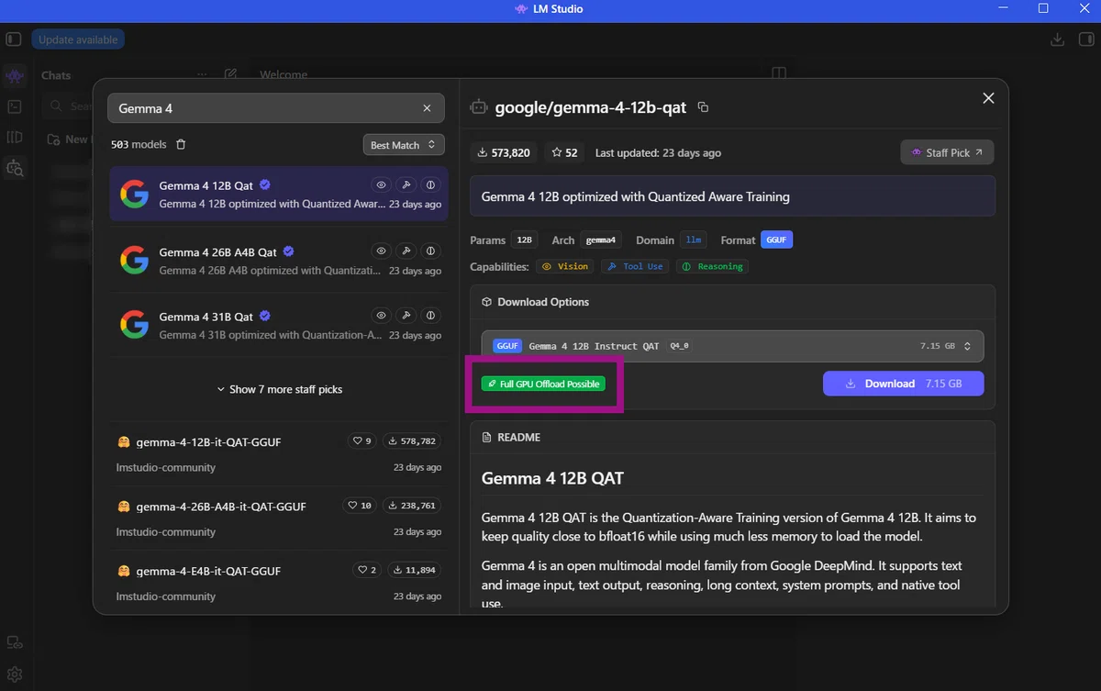Select the Gemma 4 12B Qat result
This screenshot has width=1101, height=691.
click(279, 194)
